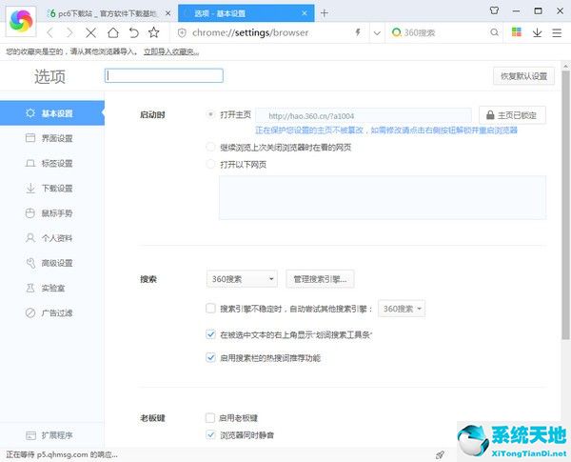Click the address bar URL field
Screen dimensions: 571x462
click(250, 32)
